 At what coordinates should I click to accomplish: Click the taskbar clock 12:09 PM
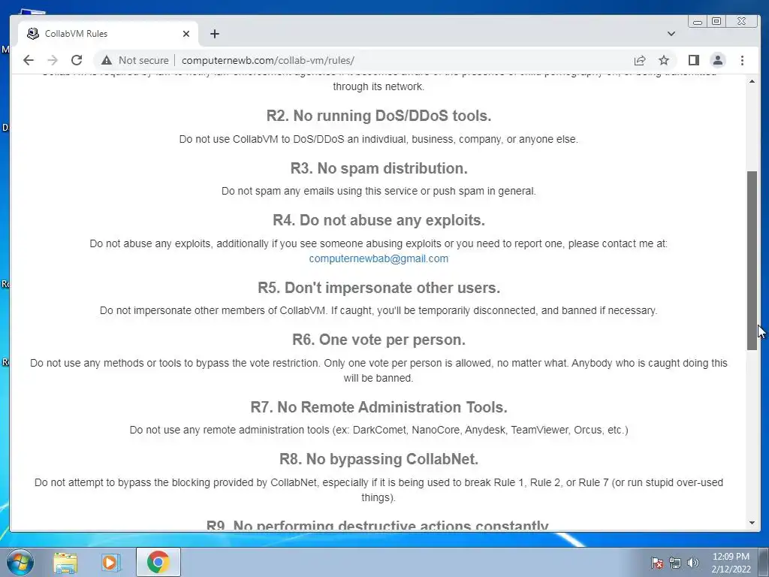(x=731, y=557)
